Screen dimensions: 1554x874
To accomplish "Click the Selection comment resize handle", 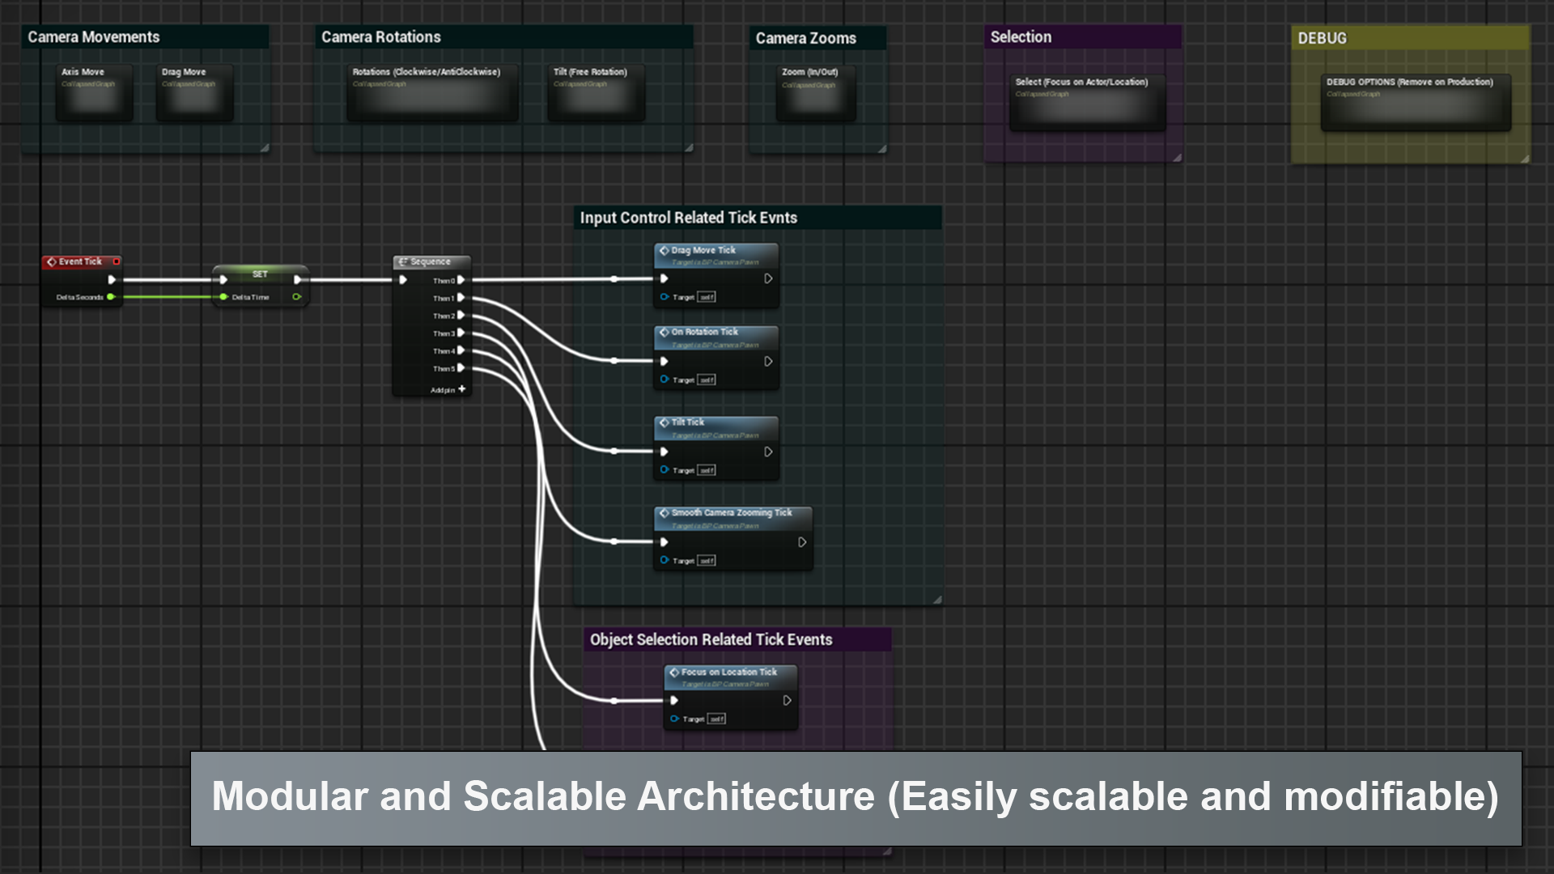I will [1177, 158].
